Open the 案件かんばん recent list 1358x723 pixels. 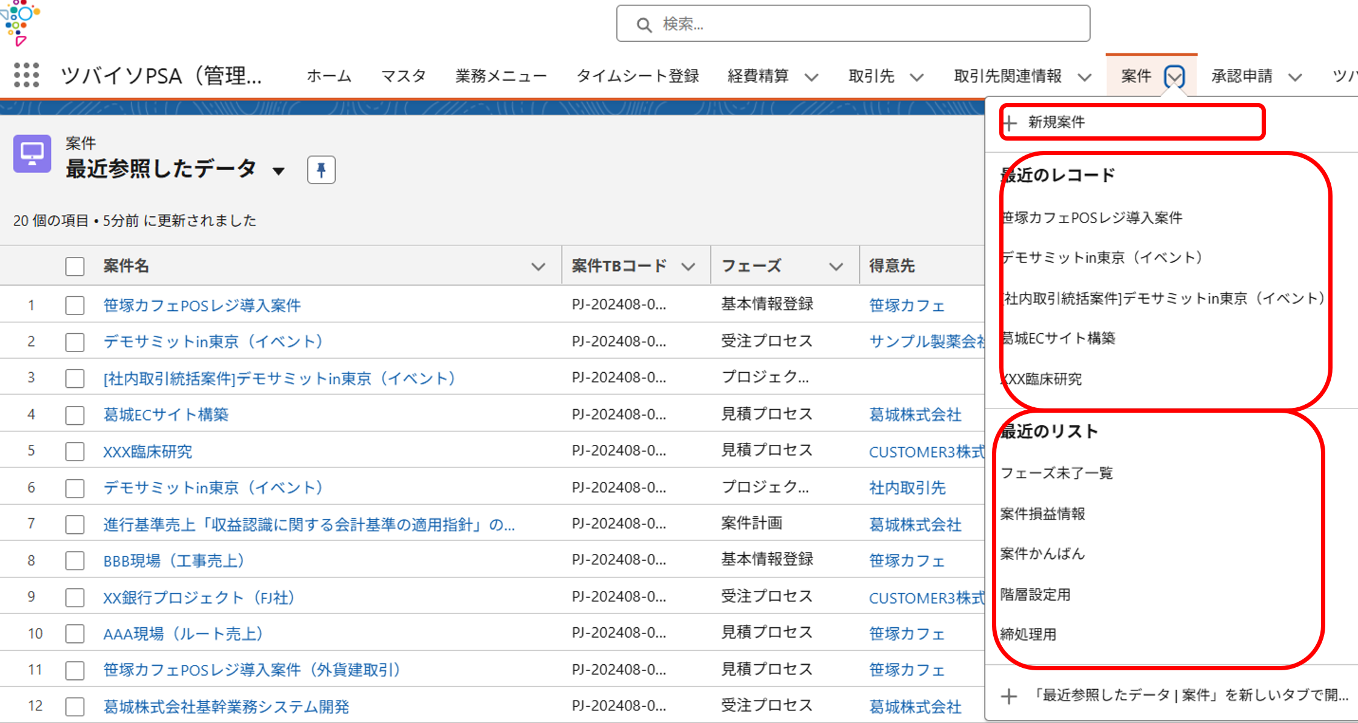1042,554
